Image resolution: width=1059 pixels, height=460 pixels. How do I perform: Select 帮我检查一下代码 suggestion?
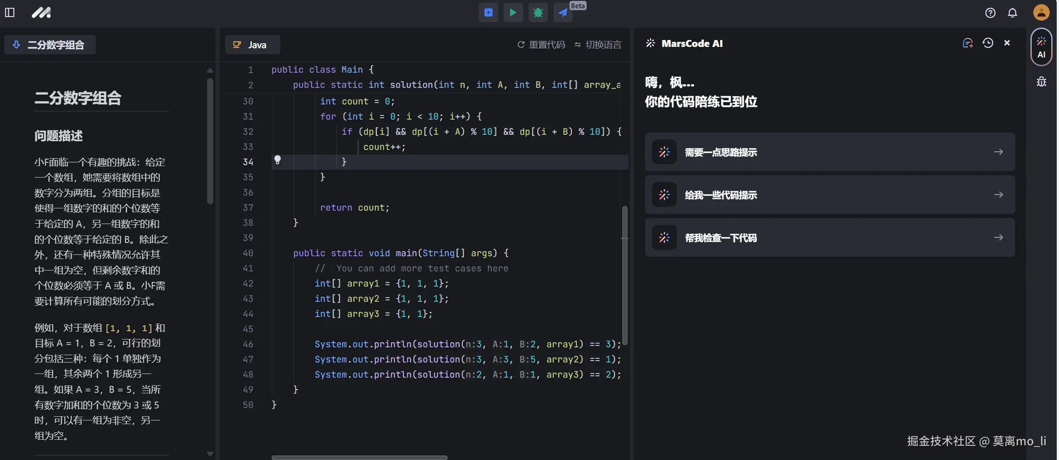[830, 237]
